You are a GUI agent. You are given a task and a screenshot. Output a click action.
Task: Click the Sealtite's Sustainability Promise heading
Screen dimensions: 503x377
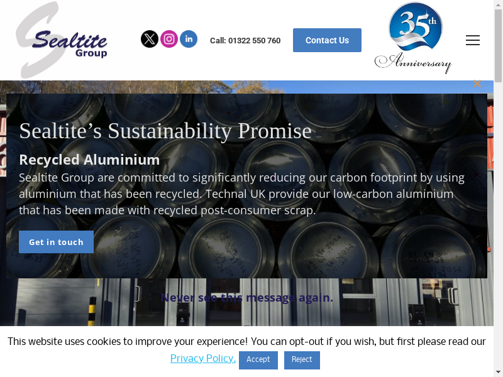click(165, 131)
